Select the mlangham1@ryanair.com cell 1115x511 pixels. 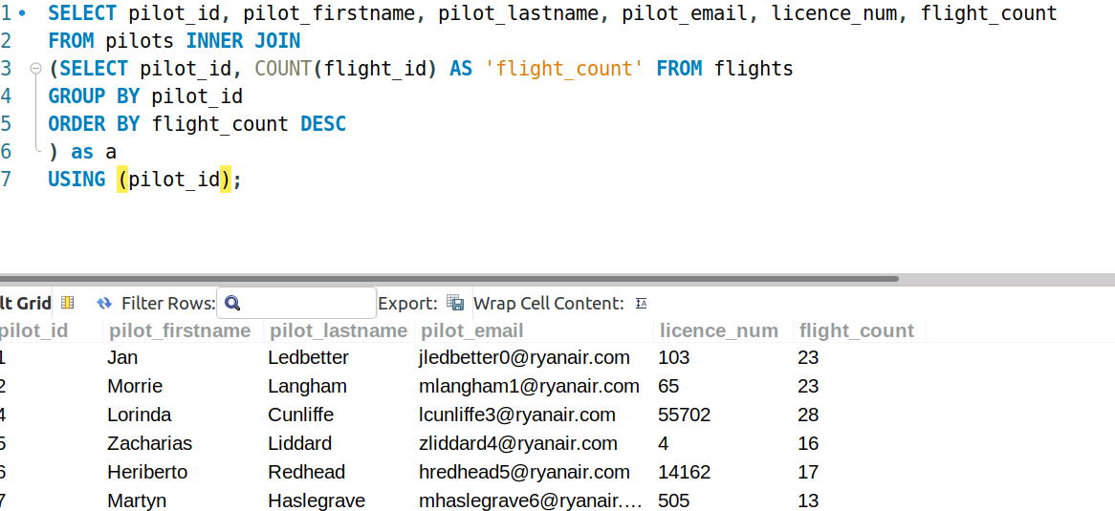click(529, 386)
